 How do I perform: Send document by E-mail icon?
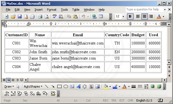pyautogui.click(x=32, y=16)
